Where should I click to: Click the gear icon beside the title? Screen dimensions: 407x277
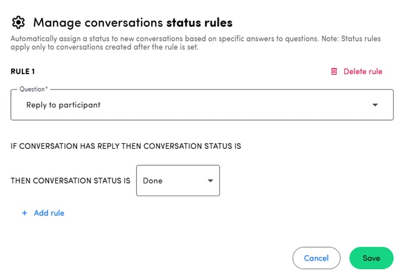click(x=19, y=23)
